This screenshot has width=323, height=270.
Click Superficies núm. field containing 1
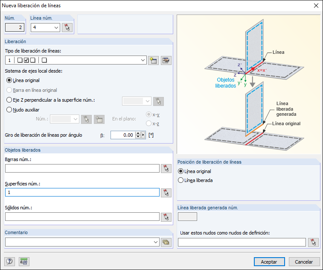pos(82,192)
